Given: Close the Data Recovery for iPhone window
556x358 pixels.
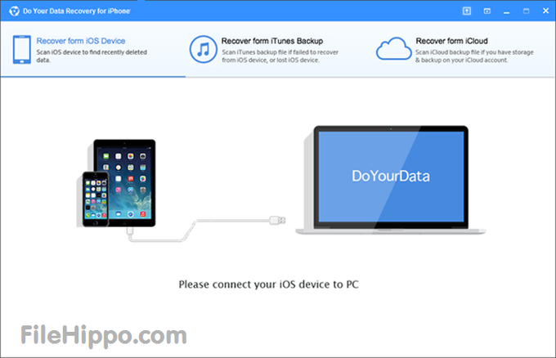Looking at the screenshot, I should point(545,11).
